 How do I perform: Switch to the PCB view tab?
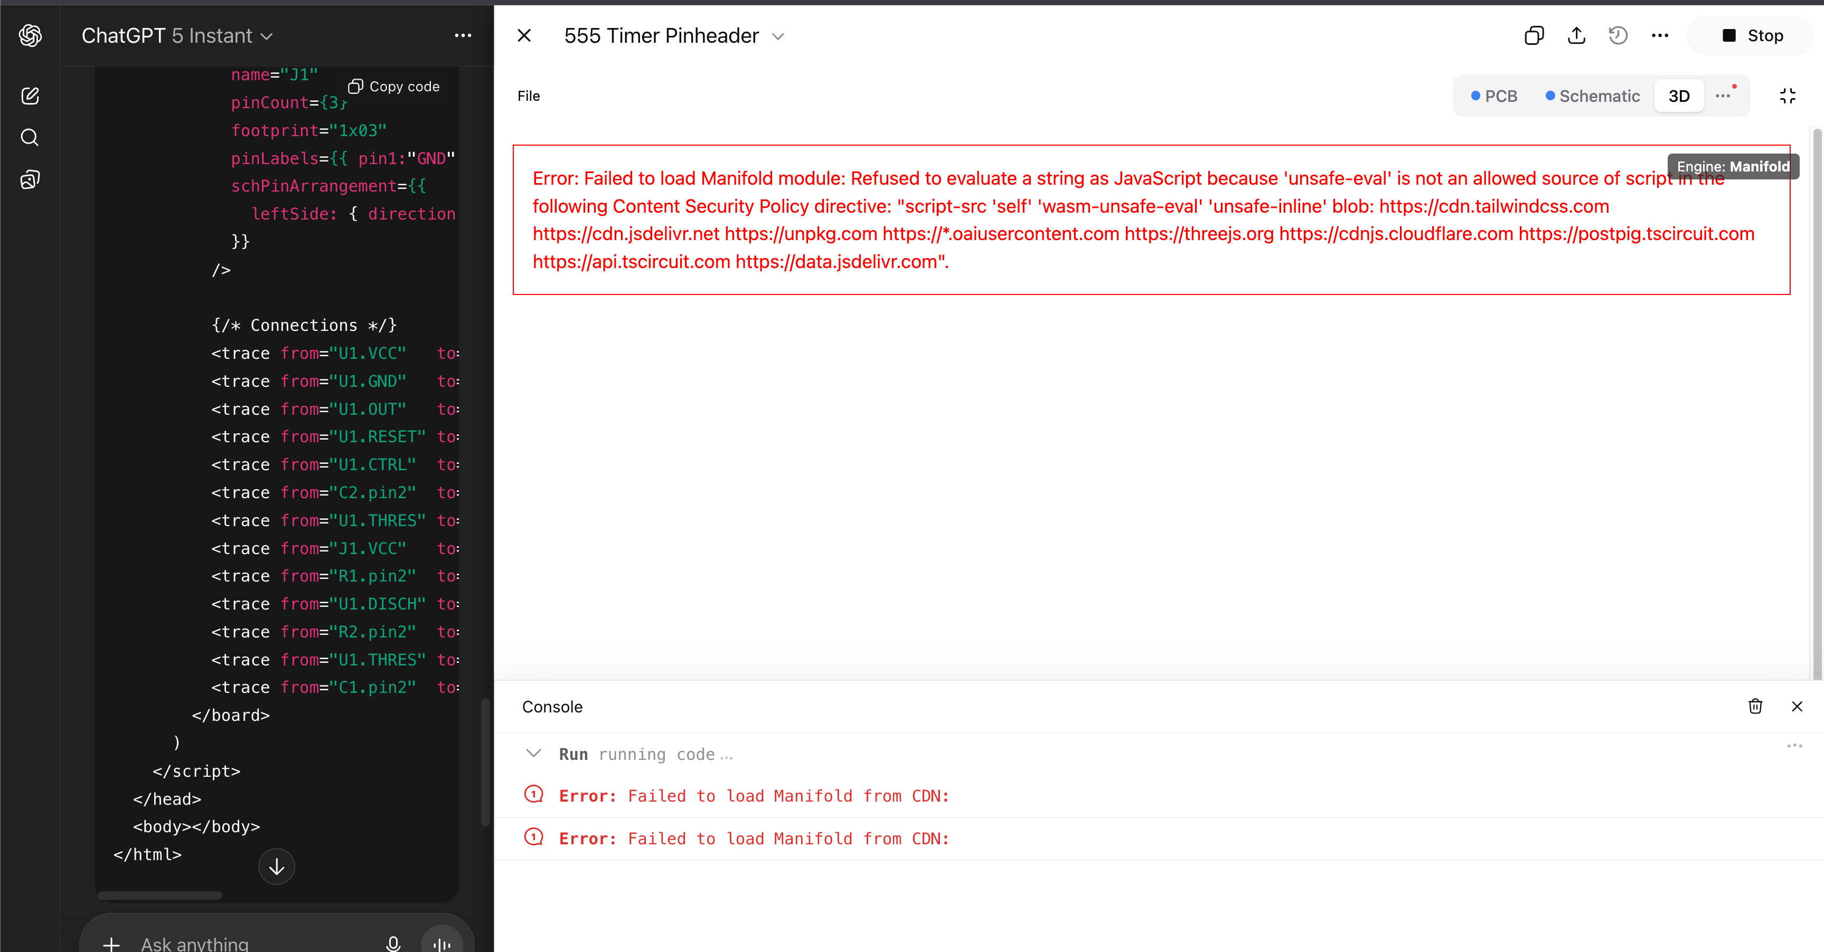click(x=1494, y=96)
